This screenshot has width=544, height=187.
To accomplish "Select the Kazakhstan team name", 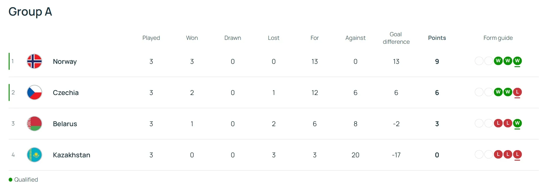I will coord(71,155).
